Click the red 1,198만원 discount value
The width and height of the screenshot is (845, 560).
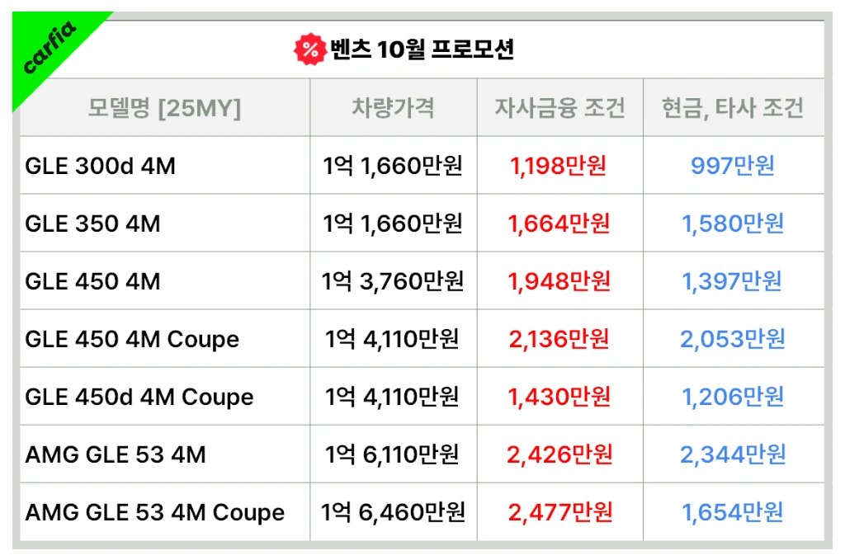[559, 167]
